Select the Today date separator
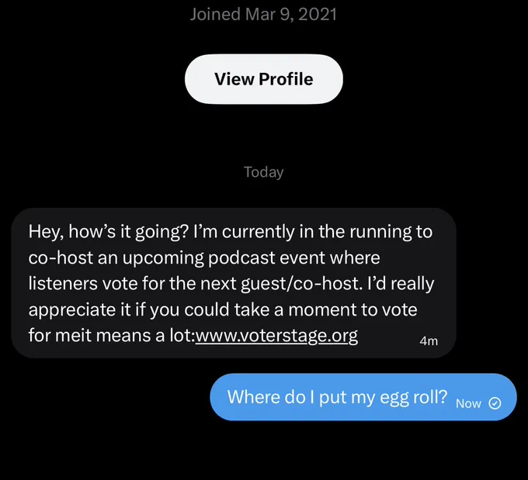Image resolution: width=528 pixels, height=480 pixels. [264, 172]
